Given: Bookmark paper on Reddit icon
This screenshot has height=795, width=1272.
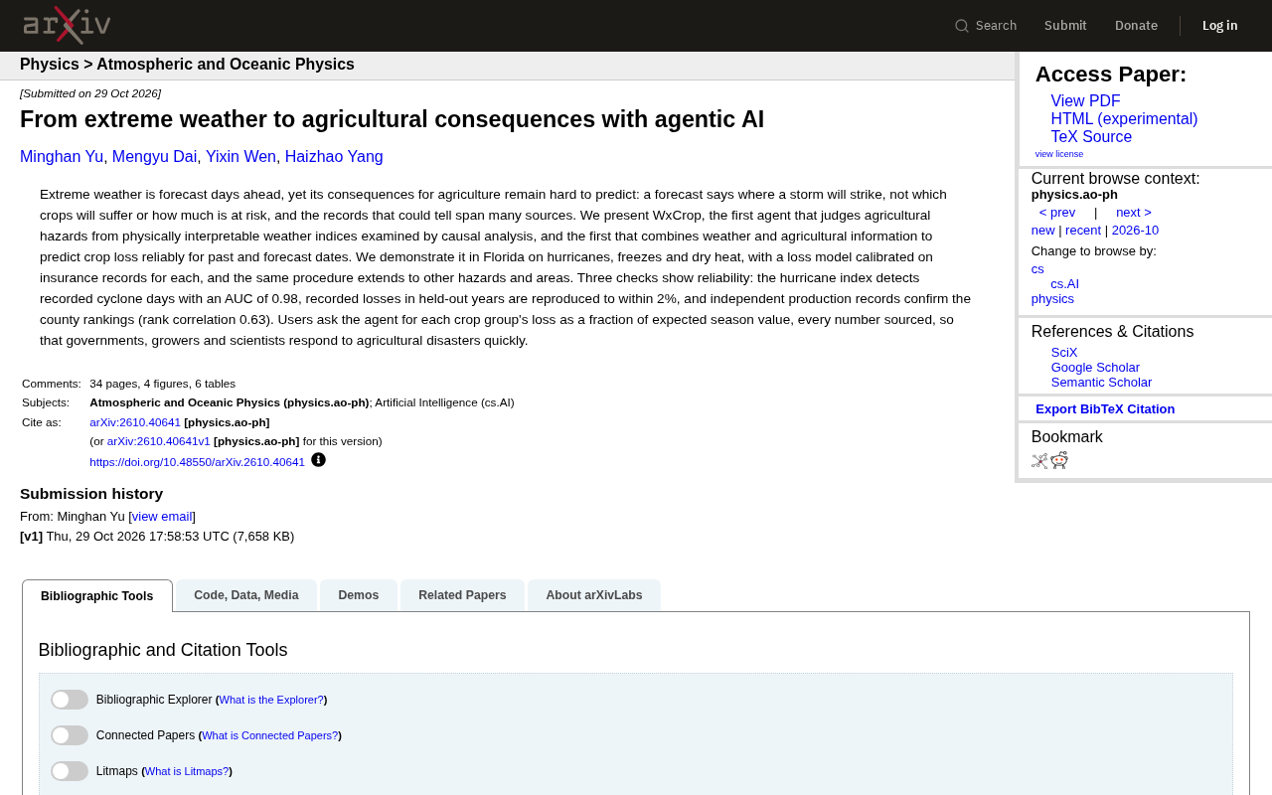Looking at the screenshot, I should click(1059, 460).
